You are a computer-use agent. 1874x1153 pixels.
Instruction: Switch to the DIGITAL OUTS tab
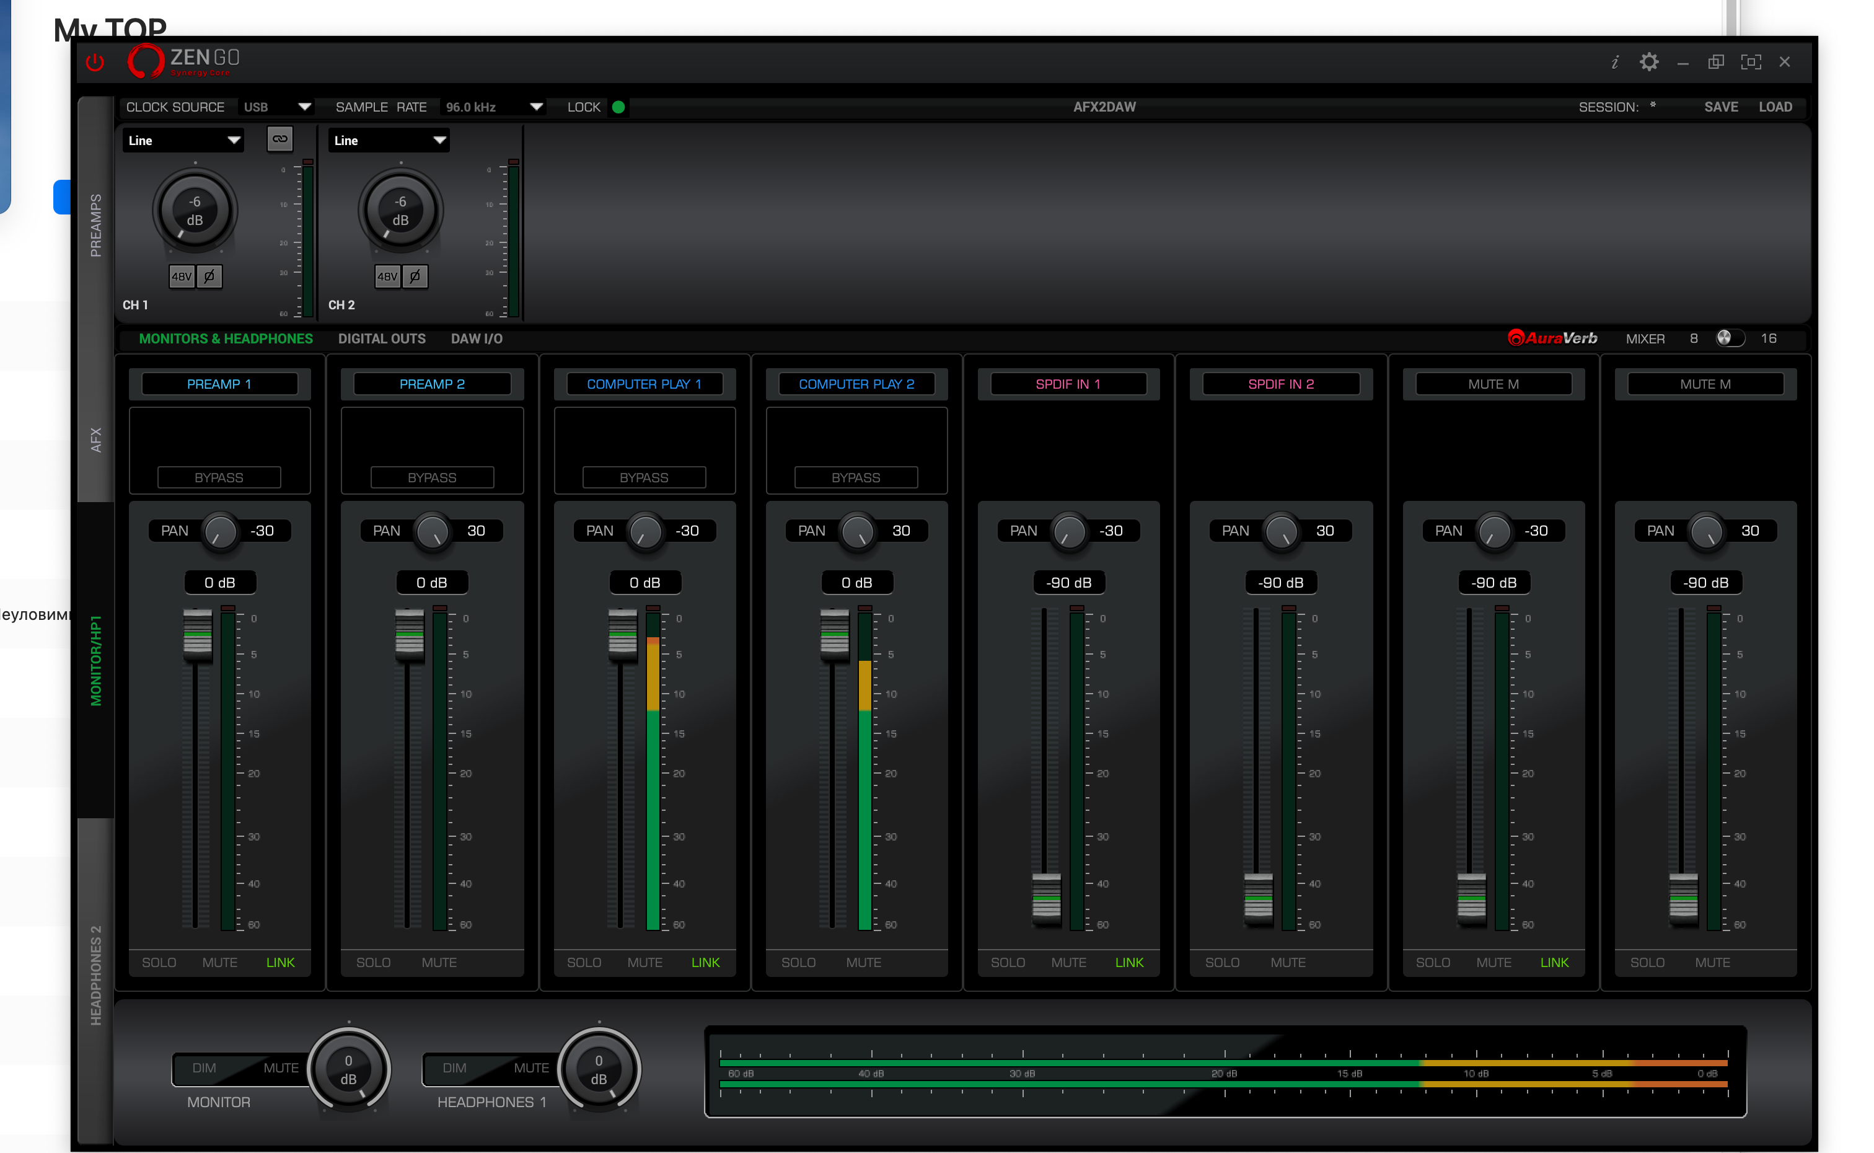pyautogui.click(x=382, y=338)
